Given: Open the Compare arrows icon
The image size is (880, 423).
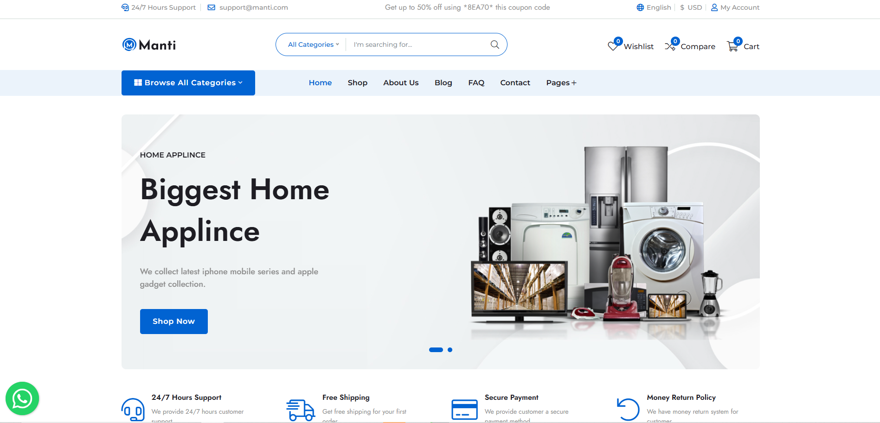Looking at the screenshot, I should 670,46.
